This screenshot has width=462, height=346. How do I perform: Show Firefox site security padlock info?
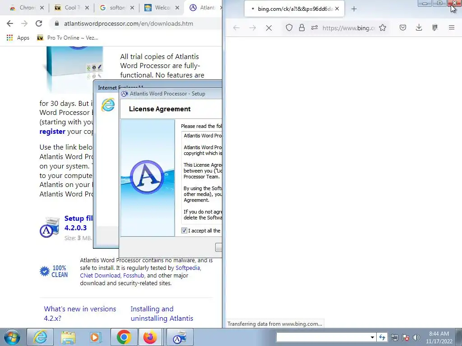302,27
